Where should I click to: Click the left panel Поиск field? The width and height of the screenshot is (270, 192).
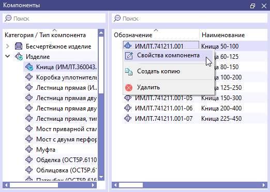[54, 18]
